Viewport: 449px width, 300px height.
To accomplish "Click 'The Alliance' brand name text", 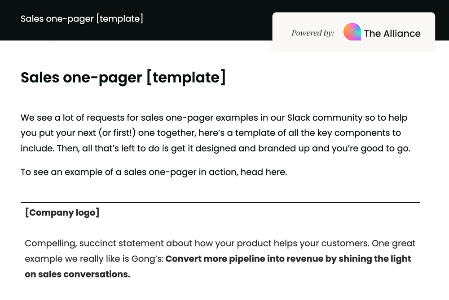I will coord(392,34).
